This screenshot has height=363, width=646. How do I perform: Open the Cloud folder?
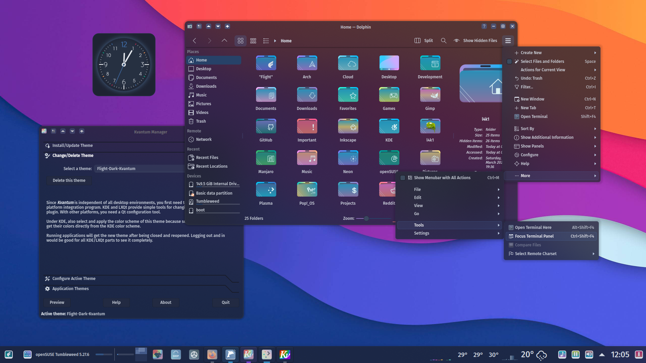(x=348, y=67)
